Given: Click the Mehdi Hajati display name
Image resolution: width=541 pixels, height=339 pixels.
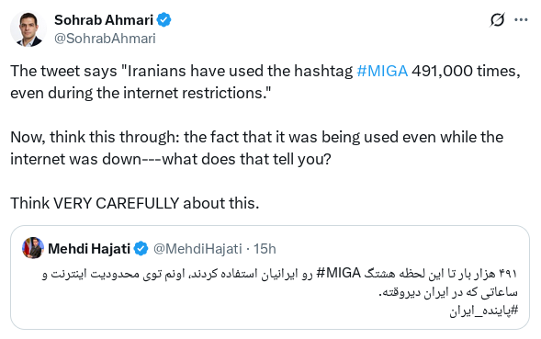Looking at the screenshot, I should 89,249.
